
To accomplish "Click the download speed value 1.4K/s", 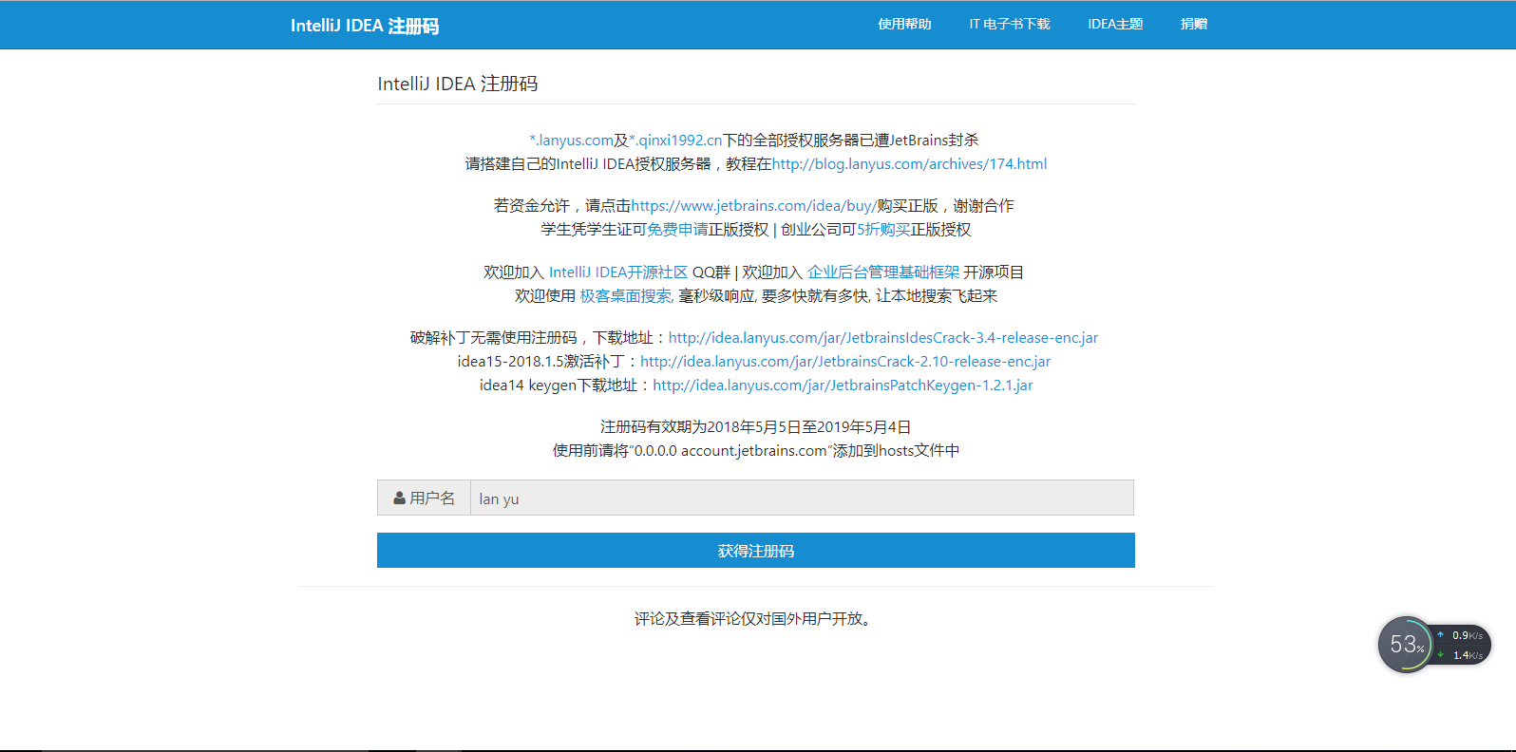I will 1468,655.
